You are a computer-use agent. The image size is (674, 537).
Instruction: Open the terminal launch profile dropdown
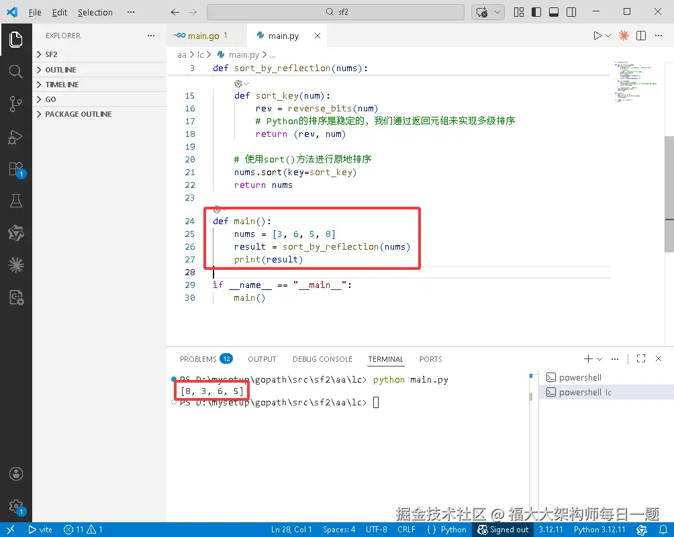599,358
